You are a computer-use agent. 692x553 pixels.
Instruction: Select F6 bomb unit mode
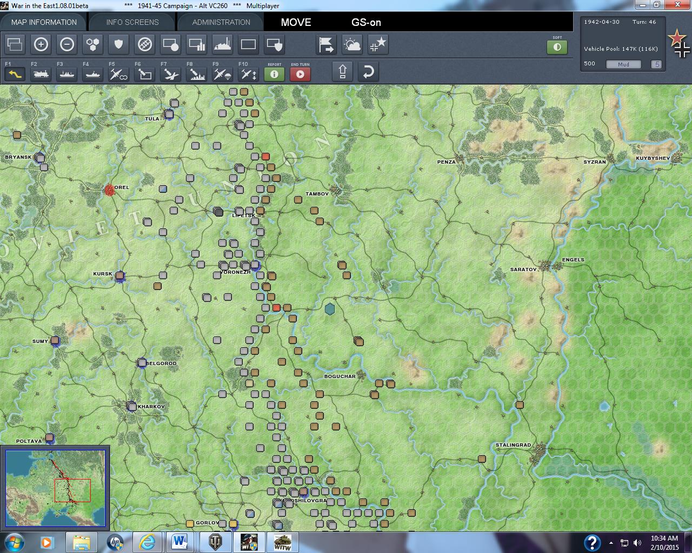coord(145,73)
